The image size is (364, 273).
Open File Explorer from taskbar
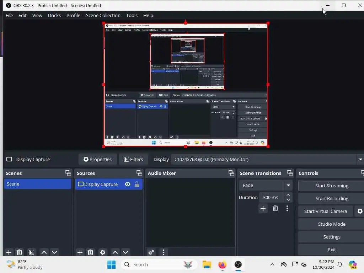coord(207,264)
